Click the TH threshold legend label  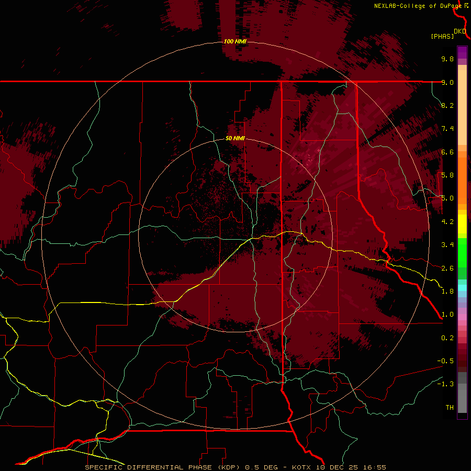point(450,408)
